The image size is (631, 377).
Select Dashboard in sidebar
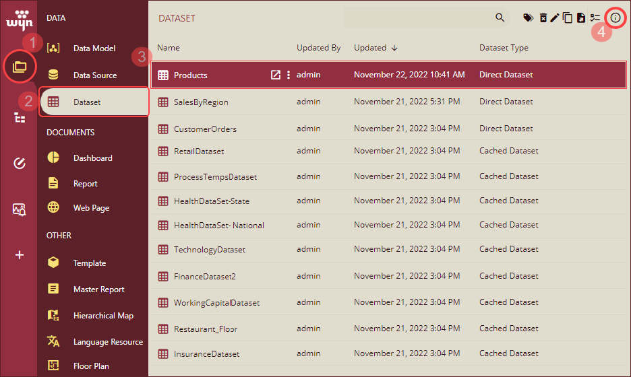pos(93,158)
